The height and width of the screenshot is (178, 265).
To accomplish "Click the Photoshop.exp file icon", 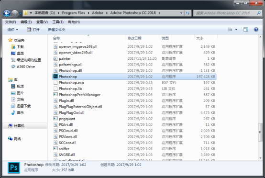I will pos(55,82).
